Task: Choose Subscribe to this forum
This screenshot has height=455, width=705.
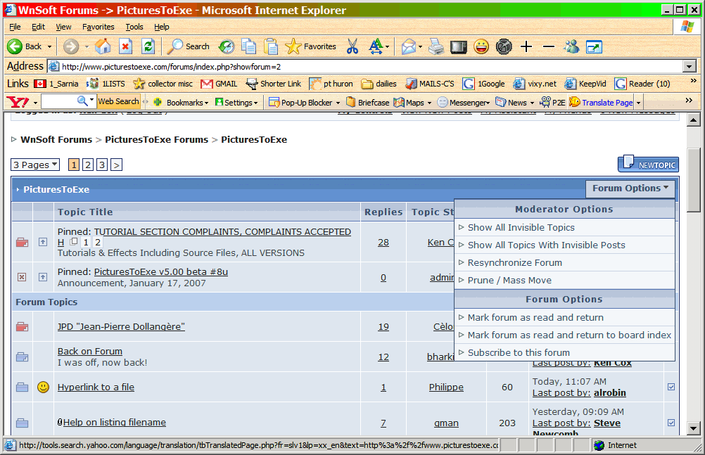Action: tap(565, 352)
